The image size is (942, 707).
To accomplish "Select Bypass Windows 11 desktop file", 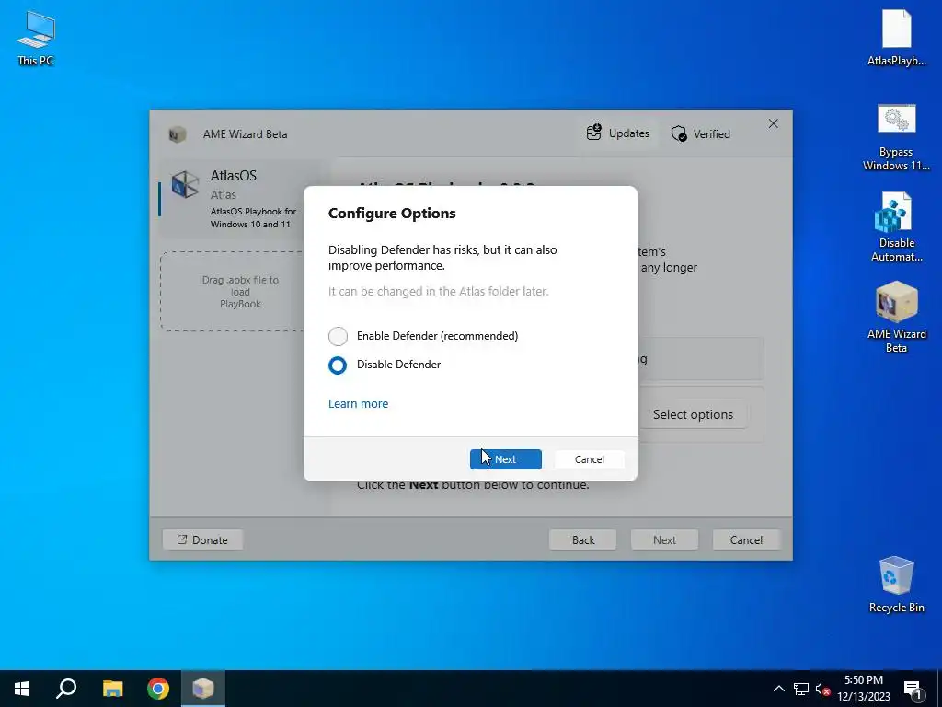I will (896, 138).
